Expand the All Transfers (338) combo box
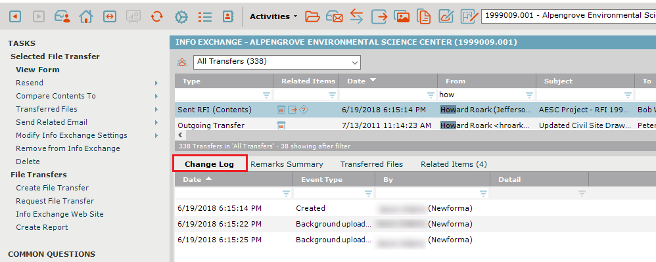The width and height of the screenshot is (656, 262). (277, 62)
